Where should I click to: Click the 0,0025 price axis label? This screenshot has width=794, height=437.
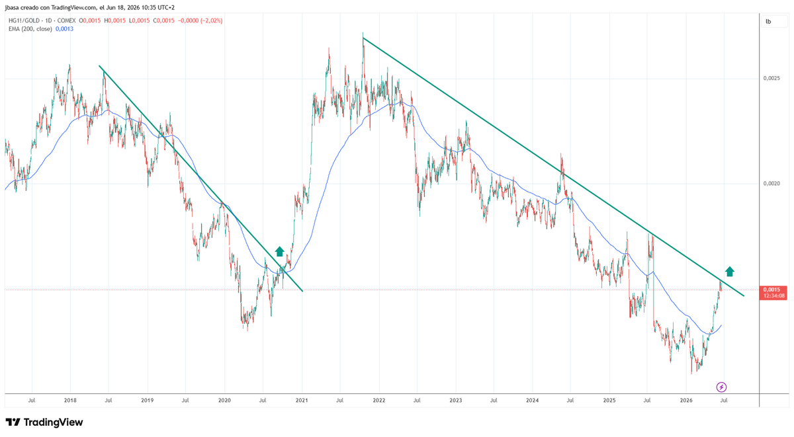click(x=772, y=79)
